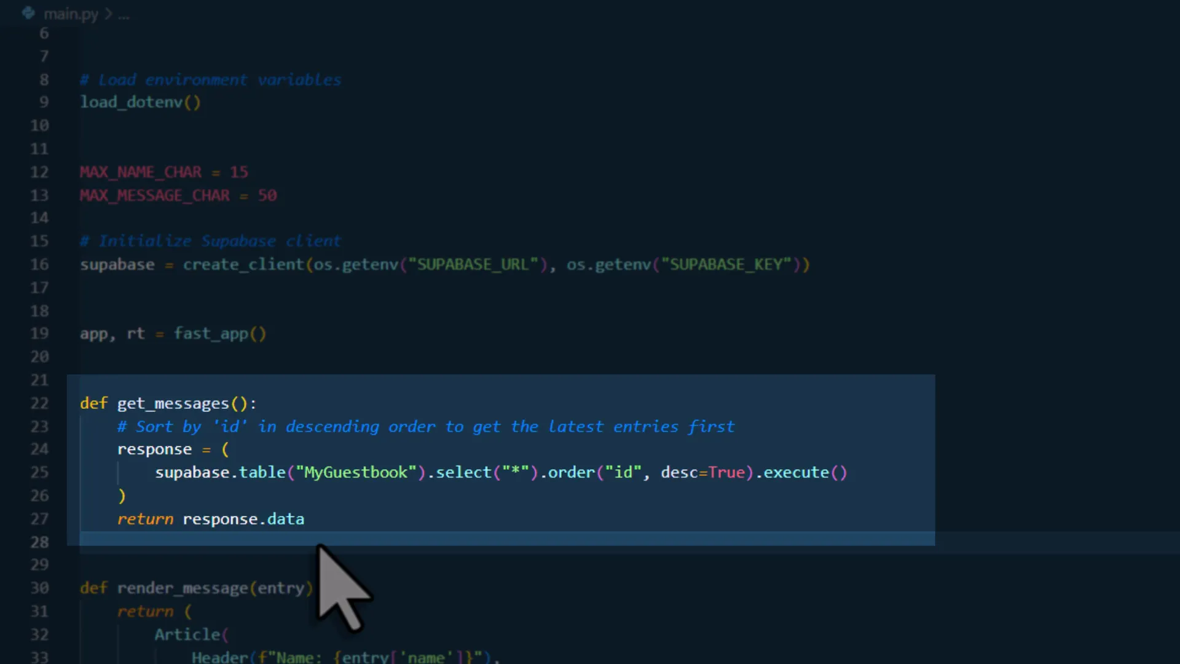The height and width of the screenshot is (664, 1180).
Task: Click line number 16 beside the supabase assignment
Action: tap(40, 264)
